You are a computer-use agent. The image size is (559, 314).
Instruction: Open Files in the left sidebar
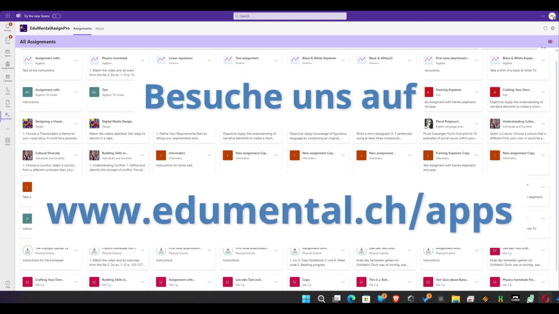click(x=7, y=103)
